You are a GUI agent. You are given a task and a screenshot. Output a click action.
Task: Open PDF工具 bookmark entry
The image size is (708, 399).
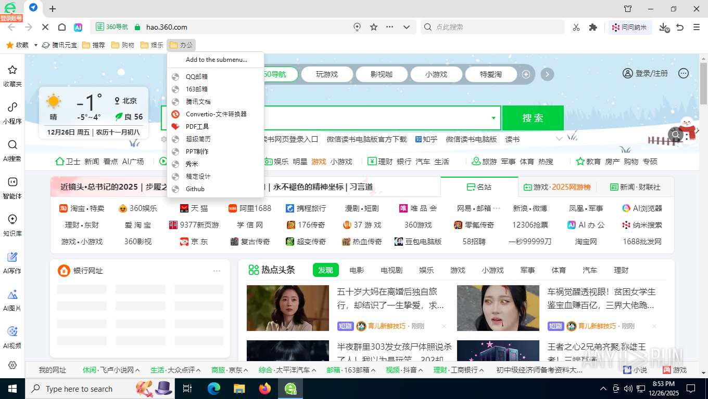[x=216, y=126]
